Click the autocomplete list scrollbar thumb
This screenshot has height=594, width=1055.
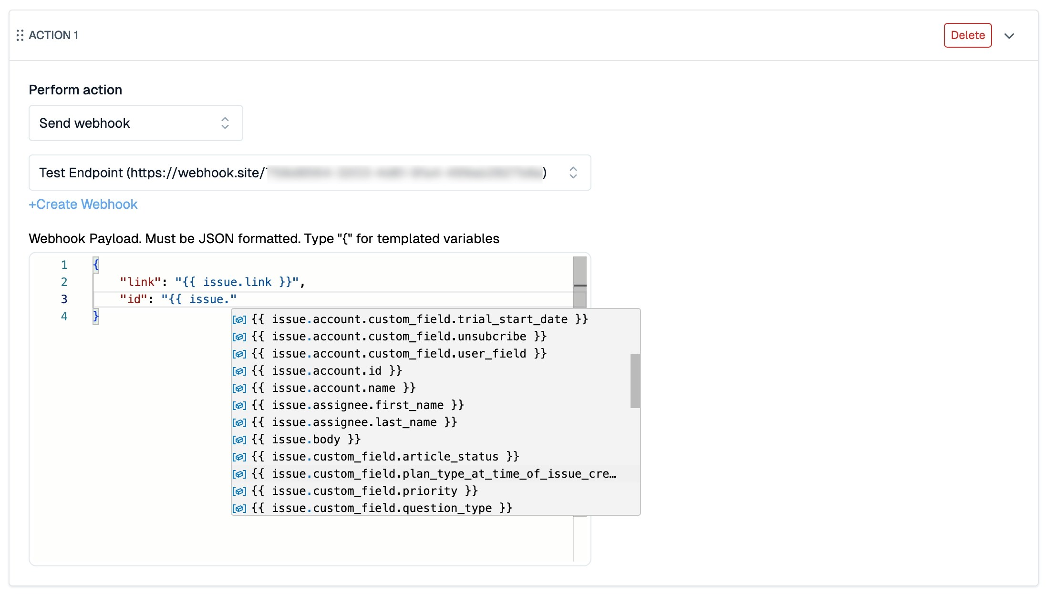[635, 380]
